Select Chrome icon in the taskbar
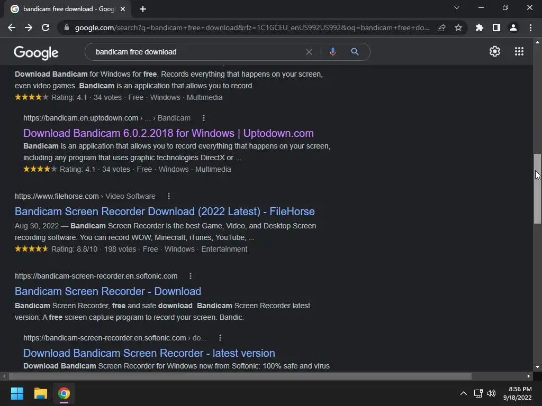542x406 pixels. pyautogui.click(x=64, y=393)
